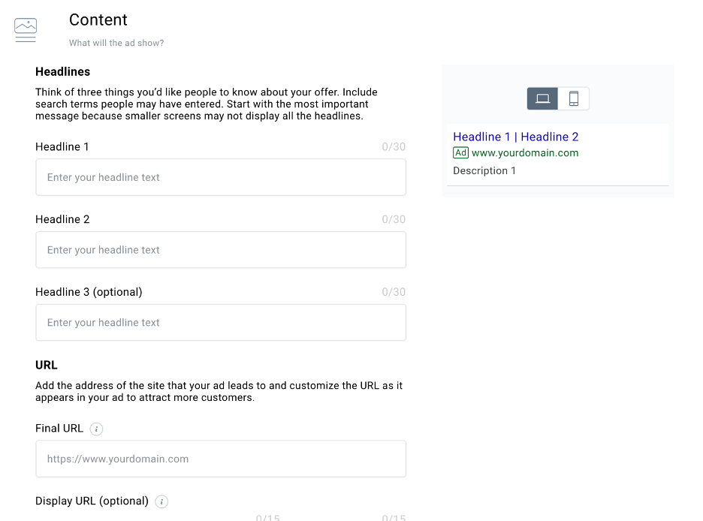Switch ad preview to desktop view
Screen dimensions: 703x521
coord(542,98)
